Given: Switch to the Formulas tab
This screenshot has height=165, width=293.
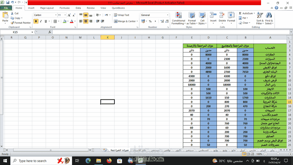Looking at the screenshot, I should click(x=65, y=8).
